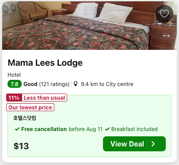
Task: Open the Mama Lees Lodge title
Action: pos(45,63)
